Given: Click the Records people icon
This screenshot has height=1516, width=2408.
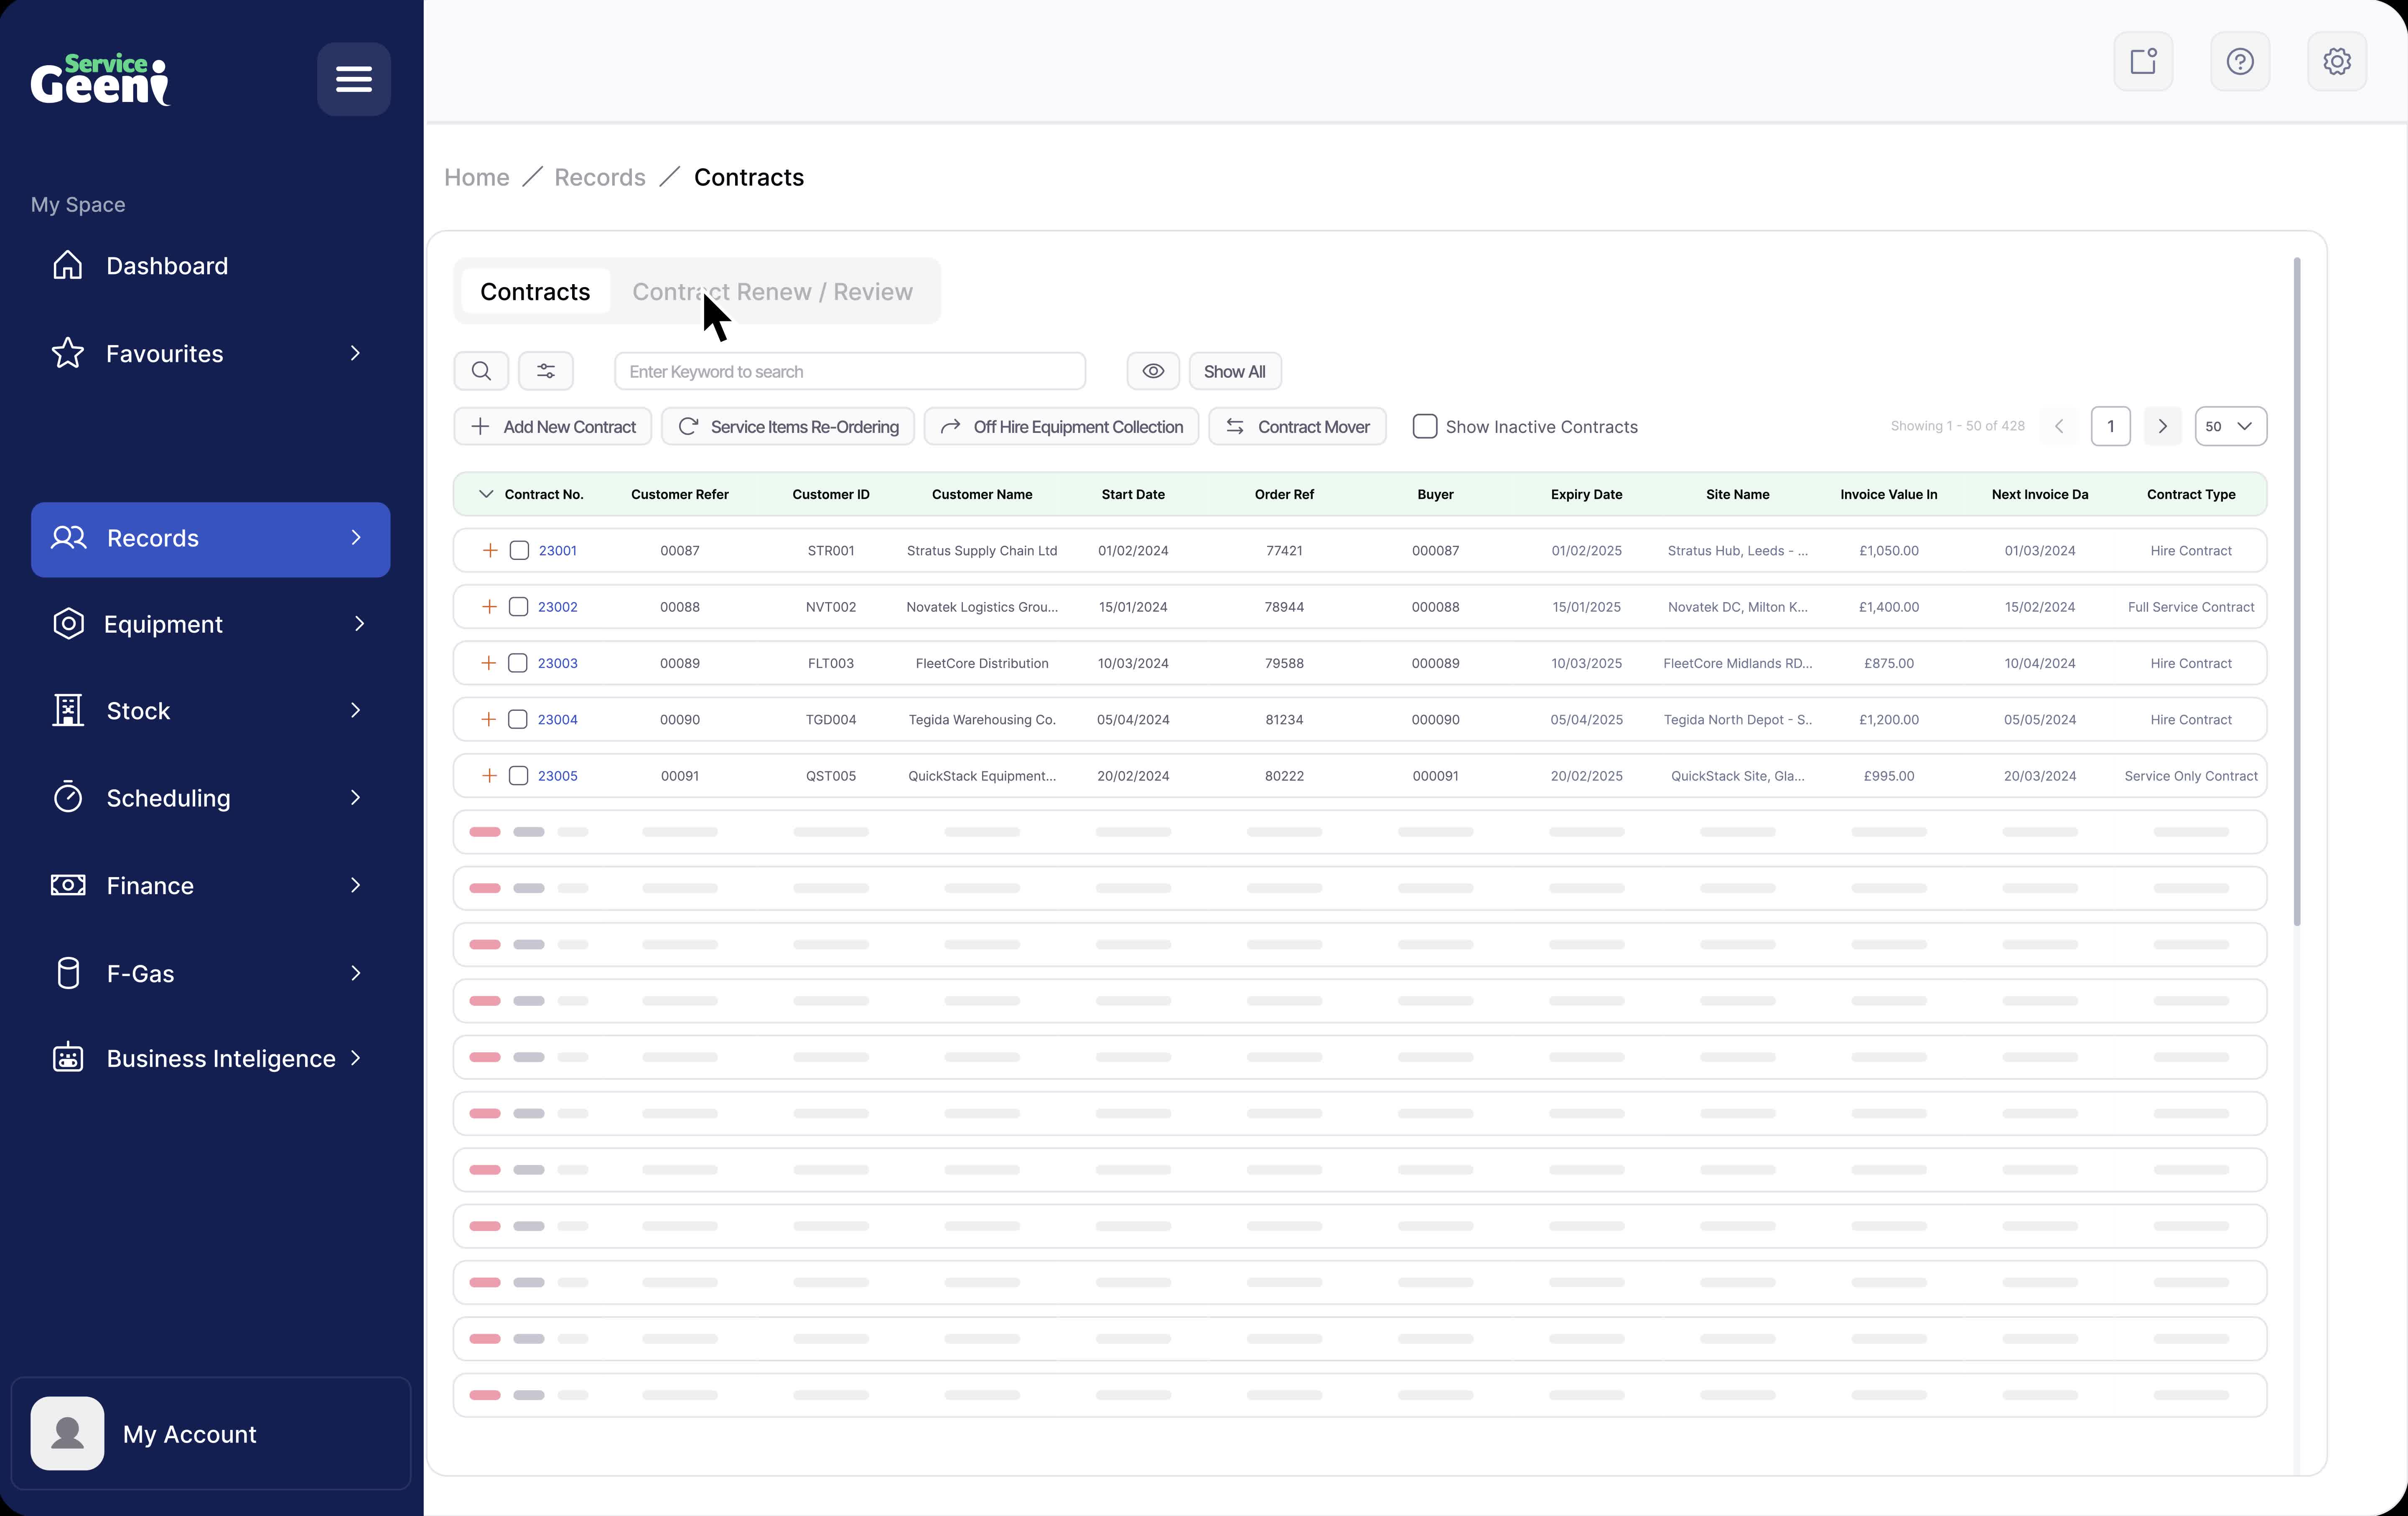Looking at the screenshot, I should [x=69, y=538].
